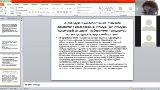This screenshot has width=160, height=90.
Task: Align text to the left
Action: click(58, 12)
